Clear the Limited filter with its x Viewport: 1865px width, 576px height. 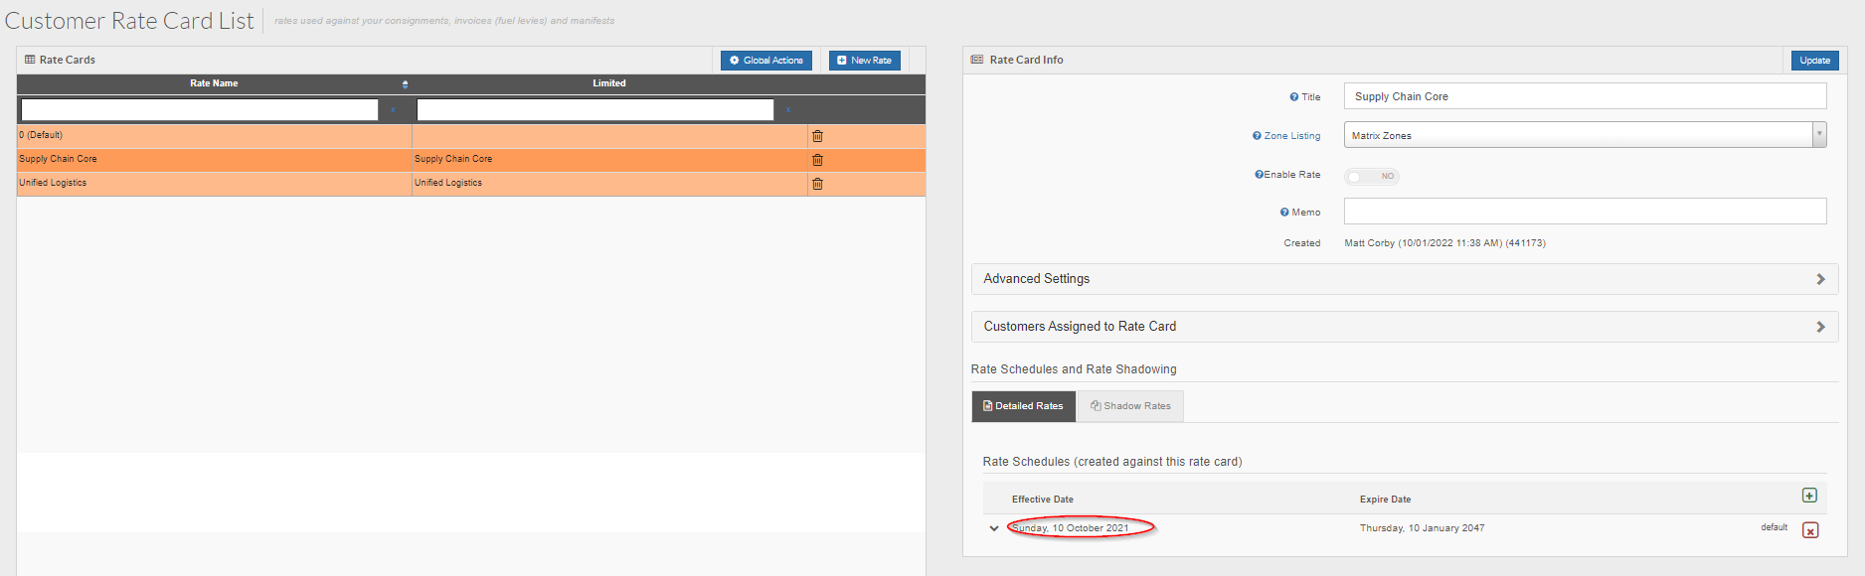(788, 110)
